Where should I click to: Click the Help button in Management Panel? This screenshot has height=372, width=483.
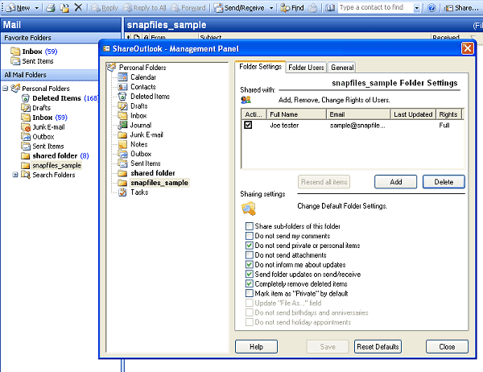tap(256, 347)
